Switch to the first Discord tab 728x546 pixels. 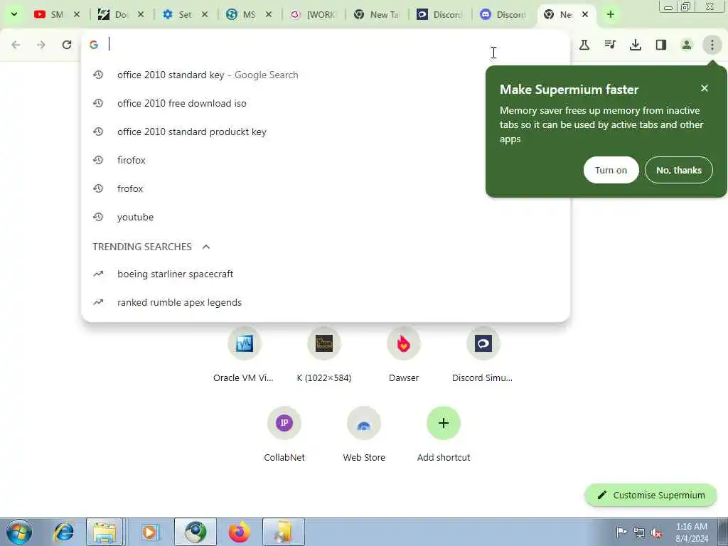[x=440, y=14]
